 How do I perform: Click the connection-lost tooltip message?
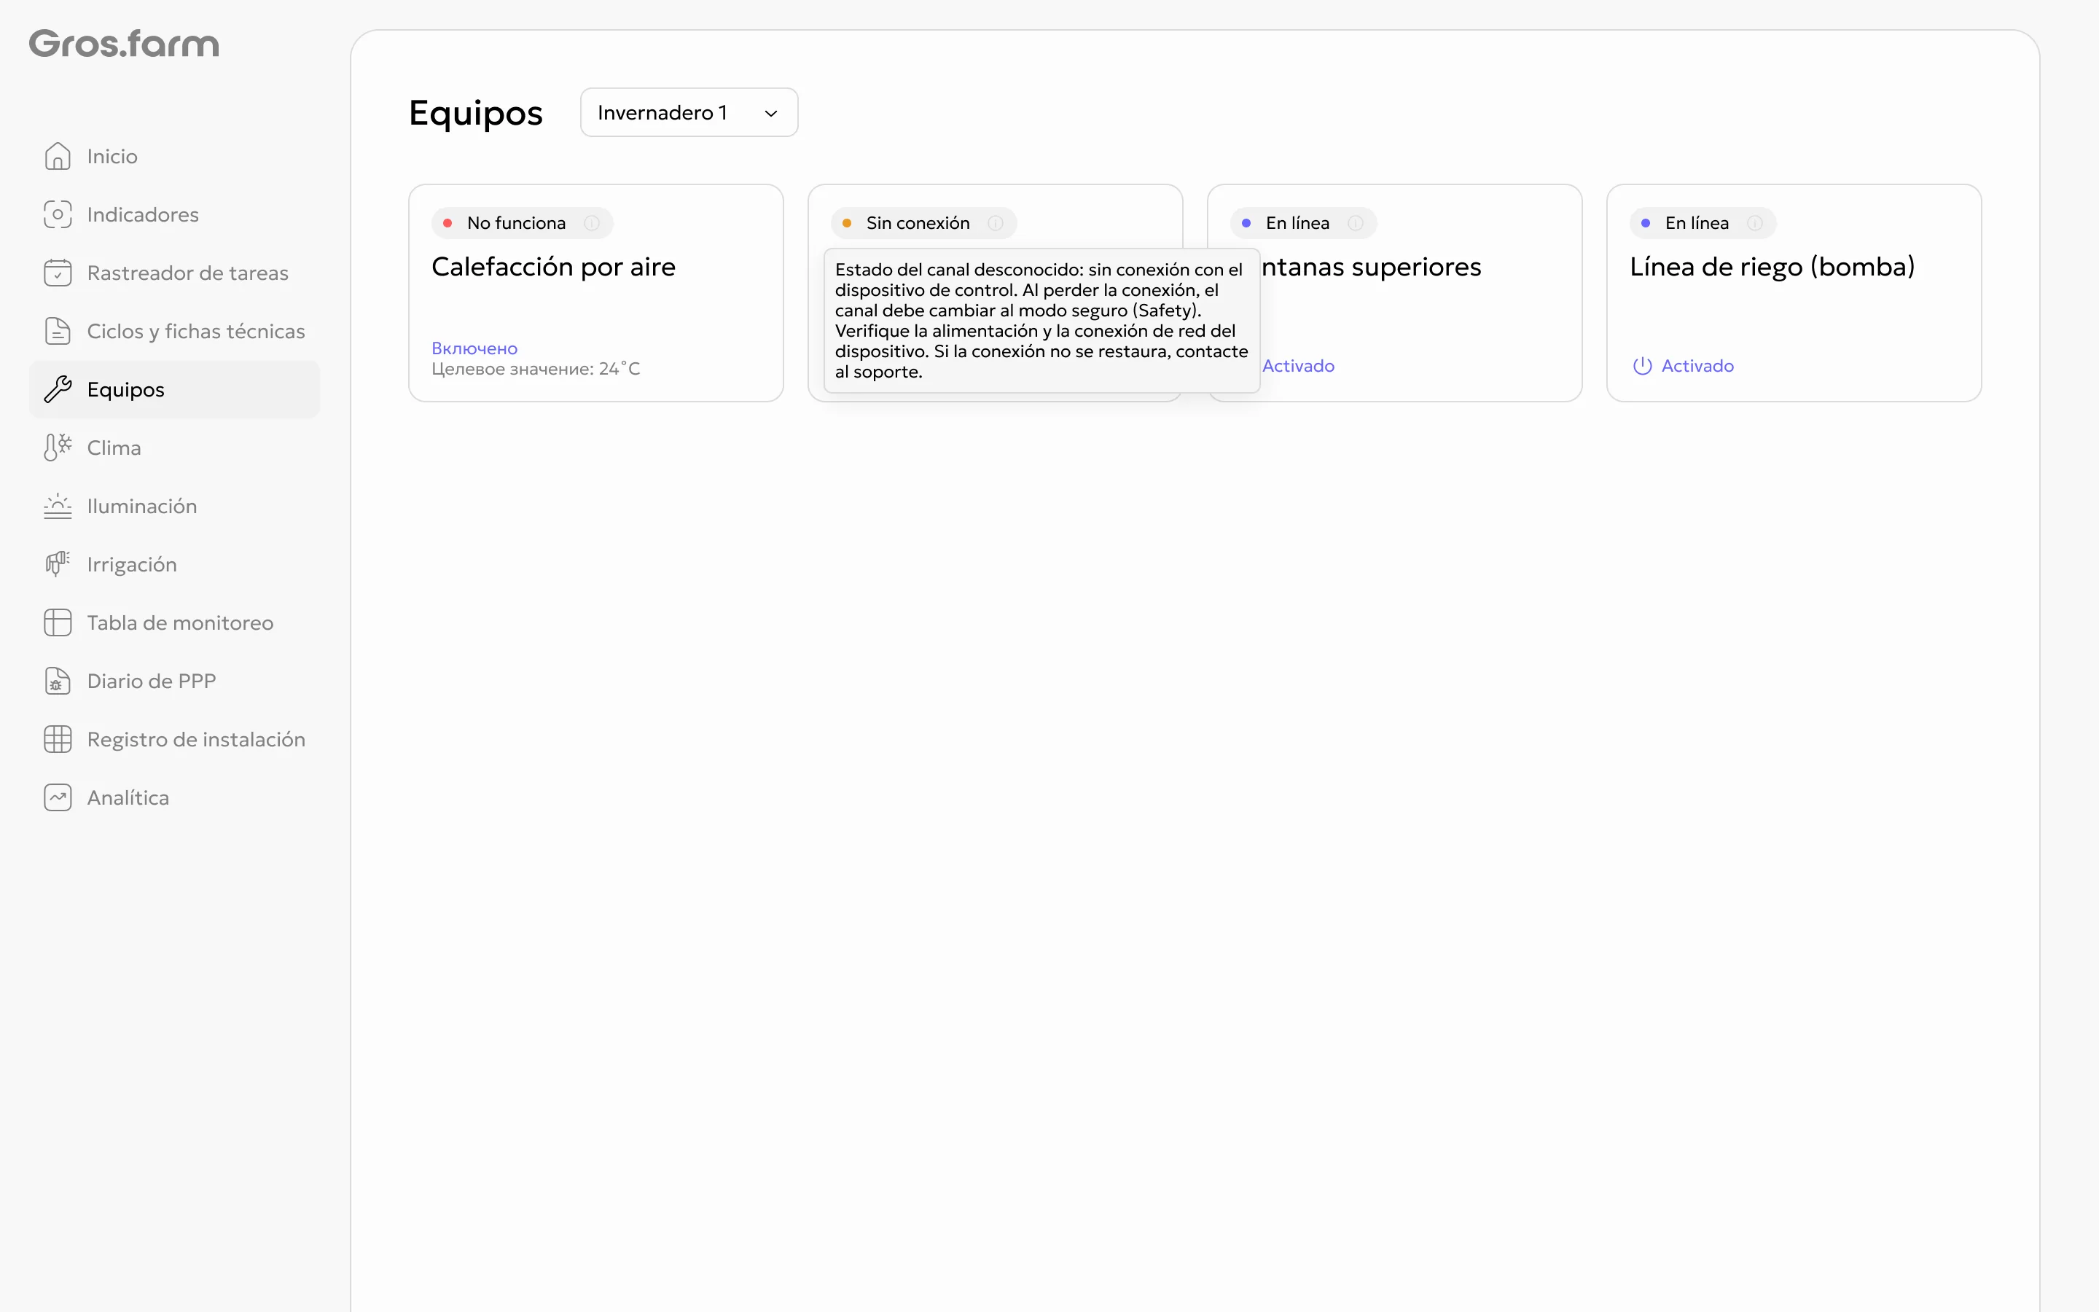(x=1041, y=320)
